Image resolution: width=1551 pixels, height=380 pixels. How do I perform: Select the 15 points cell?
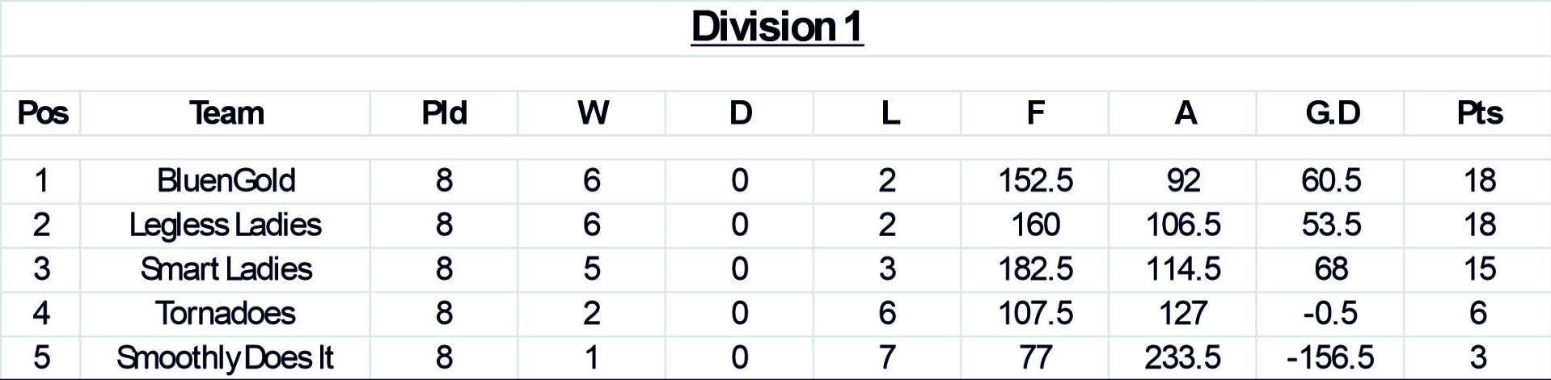[x=1479, y=269]
